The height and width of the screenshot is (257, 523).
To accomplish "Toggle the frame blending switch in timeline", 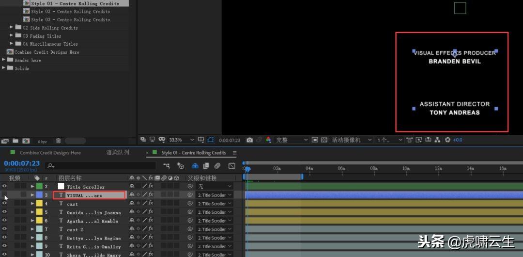I will [206, 166].
